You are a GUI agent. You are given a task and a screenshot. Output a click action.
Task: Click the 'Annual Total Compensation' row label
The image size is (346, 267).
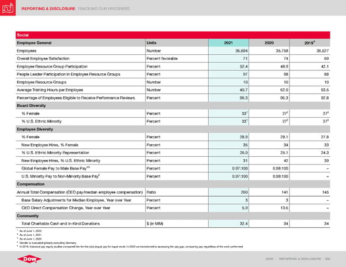point(80,192)
